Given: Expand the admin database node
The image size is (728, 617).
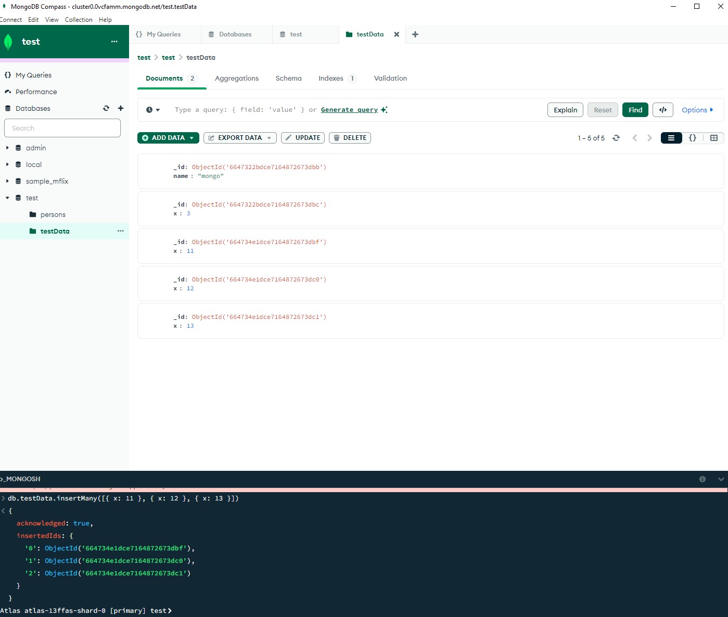Looking at the screenshot, I should click(7, 148).
